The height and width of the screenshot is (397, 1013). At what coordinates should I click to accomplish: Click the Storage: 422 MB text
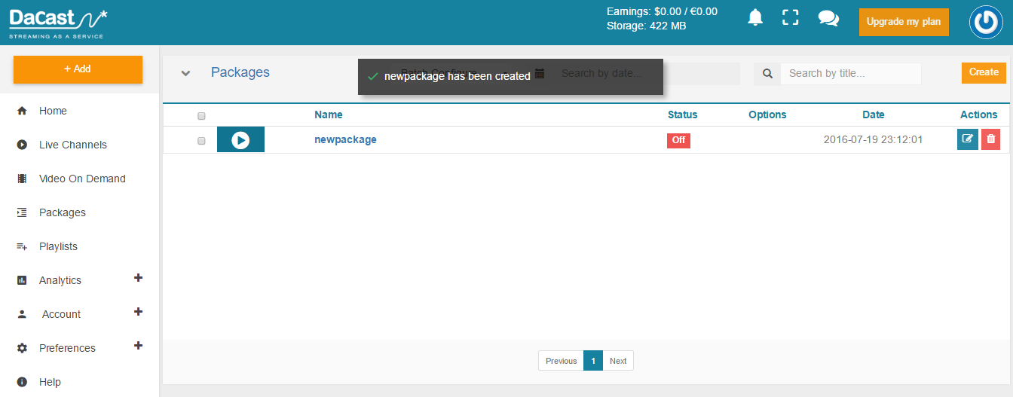[x=647, y=26]
